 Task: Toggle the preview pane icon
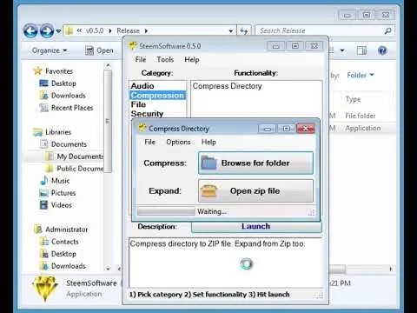click(361, 50)
